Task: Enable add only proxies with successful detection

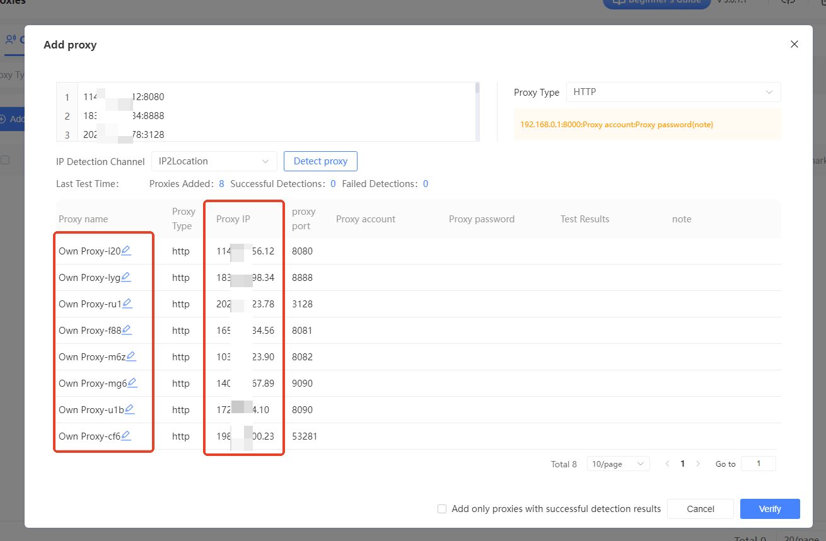Action: [x=442, y=509]
